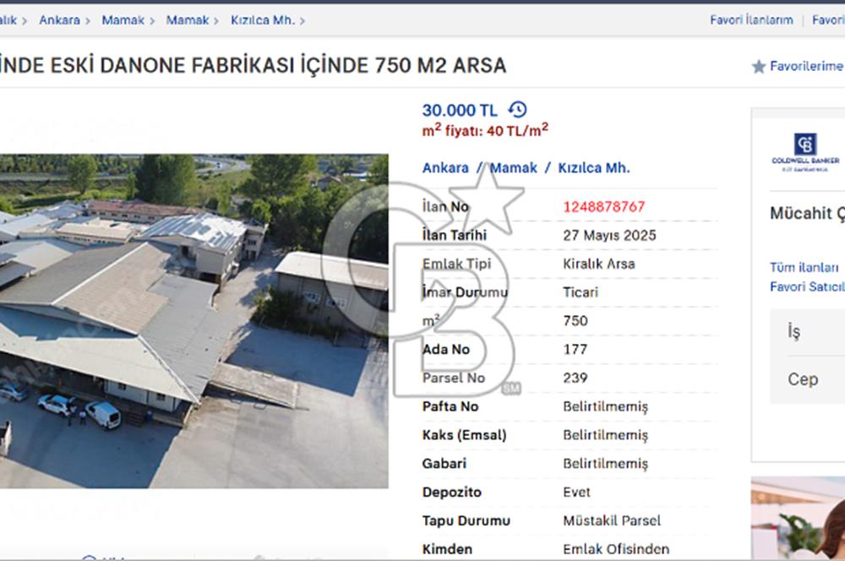Click Emlak Ofisinden value
Viewport: 845px width, 561px height.
pyautogui.click(x=616, y=550)
